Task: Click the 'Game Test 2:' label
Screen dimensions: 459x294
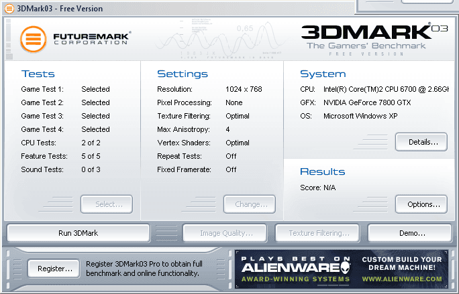Action: pyautogui.click(x=42, y=102)
